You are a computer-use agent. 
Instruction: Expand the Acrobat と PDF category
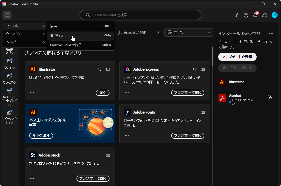pos(158,33)
